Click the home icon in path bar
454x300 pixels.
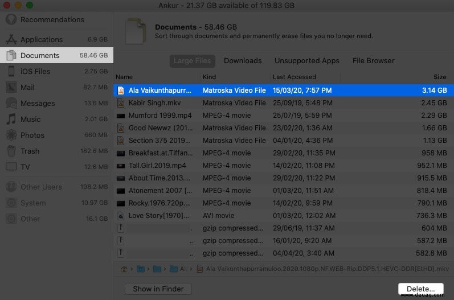point(124,269)
